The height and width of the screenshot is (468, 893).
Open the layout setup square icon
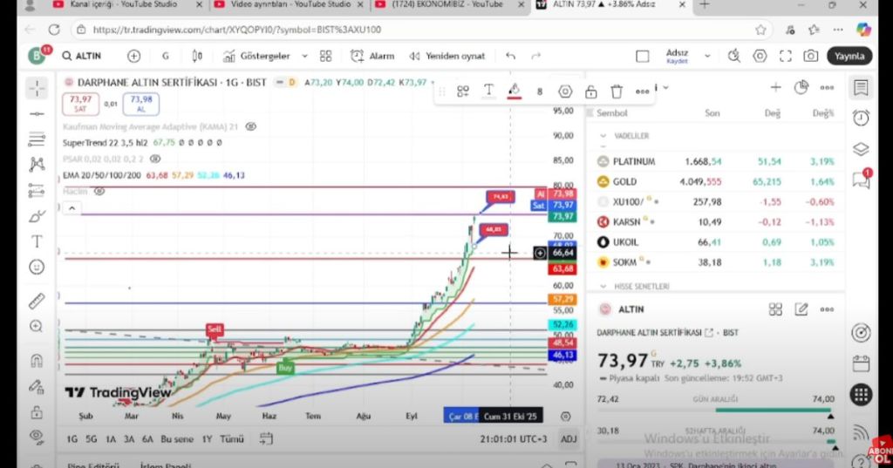(x=643, y=56)
